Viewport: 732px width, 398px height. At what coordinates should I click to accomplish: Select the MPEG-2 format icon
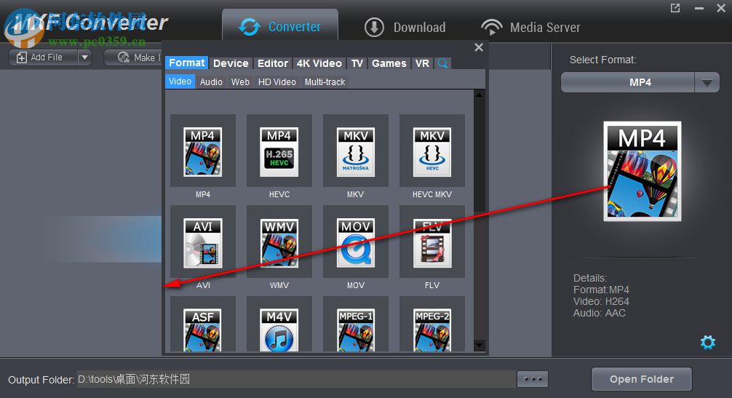(x=431, y=330)
